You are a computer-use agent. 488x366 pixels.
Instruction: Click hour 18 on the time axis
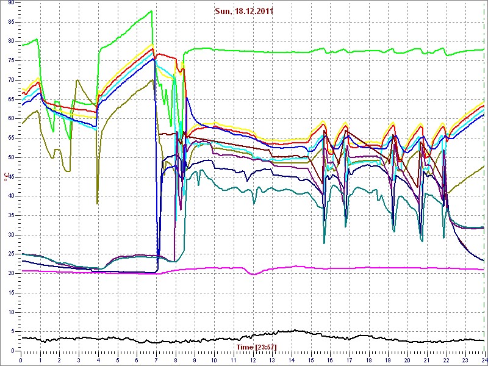(x=369, y=360)
